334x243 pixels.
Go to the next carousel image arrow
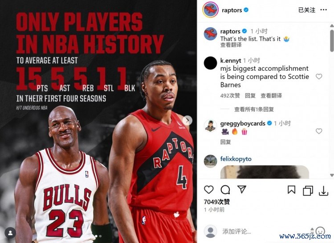187,121
